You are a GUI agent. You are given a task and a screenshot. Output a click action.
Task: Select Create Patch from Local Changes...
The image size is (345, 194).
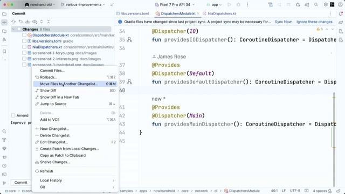[x=75, y=149]
